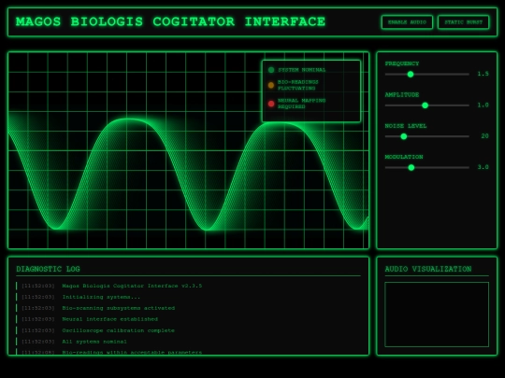Click the Amplitude value 1.0
Viewport: 505px width, 378px height.
coord(483,105)
